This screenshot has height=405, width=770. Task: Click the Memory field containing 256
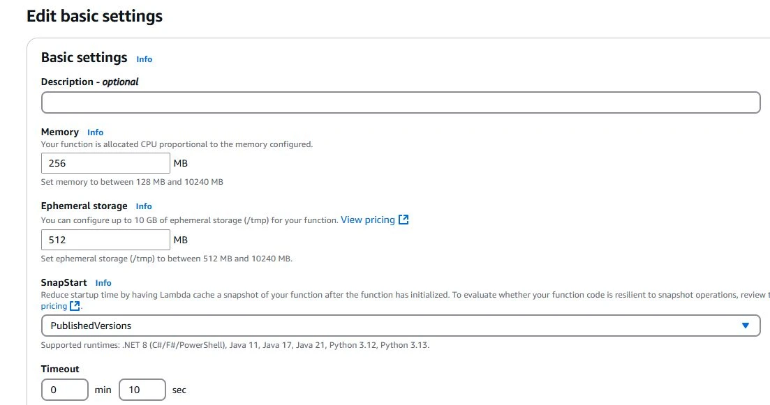coord(105,164)
